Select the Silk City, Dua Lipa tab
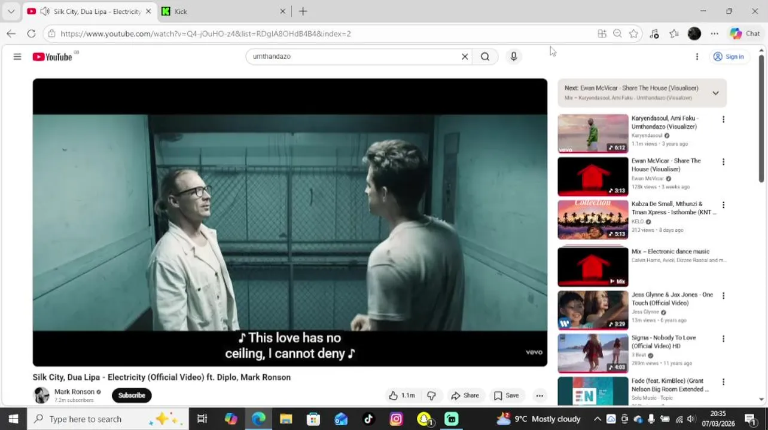This screenshot has width=768, height=430. (x=89, y=11)
